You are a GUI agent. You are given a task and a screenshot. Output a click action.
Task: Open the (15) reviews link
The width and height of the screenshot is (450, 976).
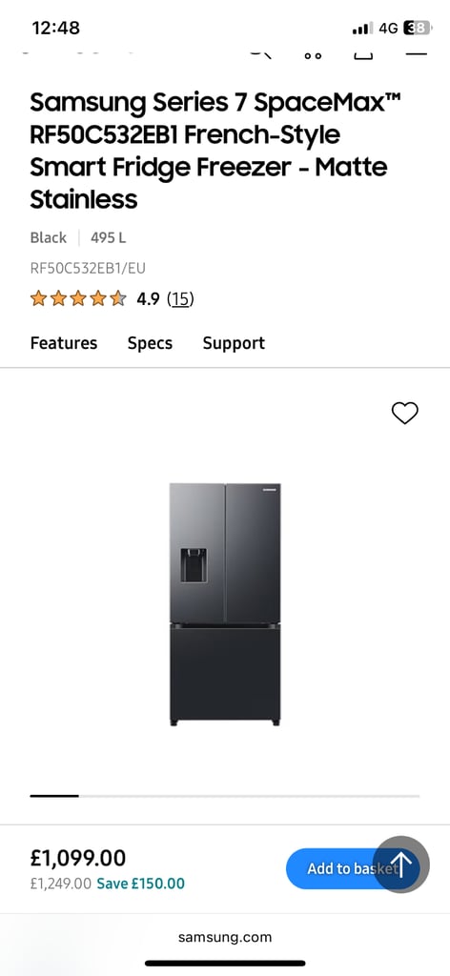[x=180, y=299]
